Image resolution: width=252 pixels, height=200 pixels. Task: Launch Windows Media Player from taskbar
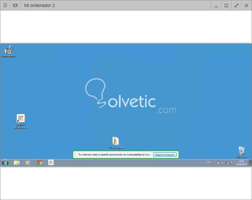tap(28, 163)
